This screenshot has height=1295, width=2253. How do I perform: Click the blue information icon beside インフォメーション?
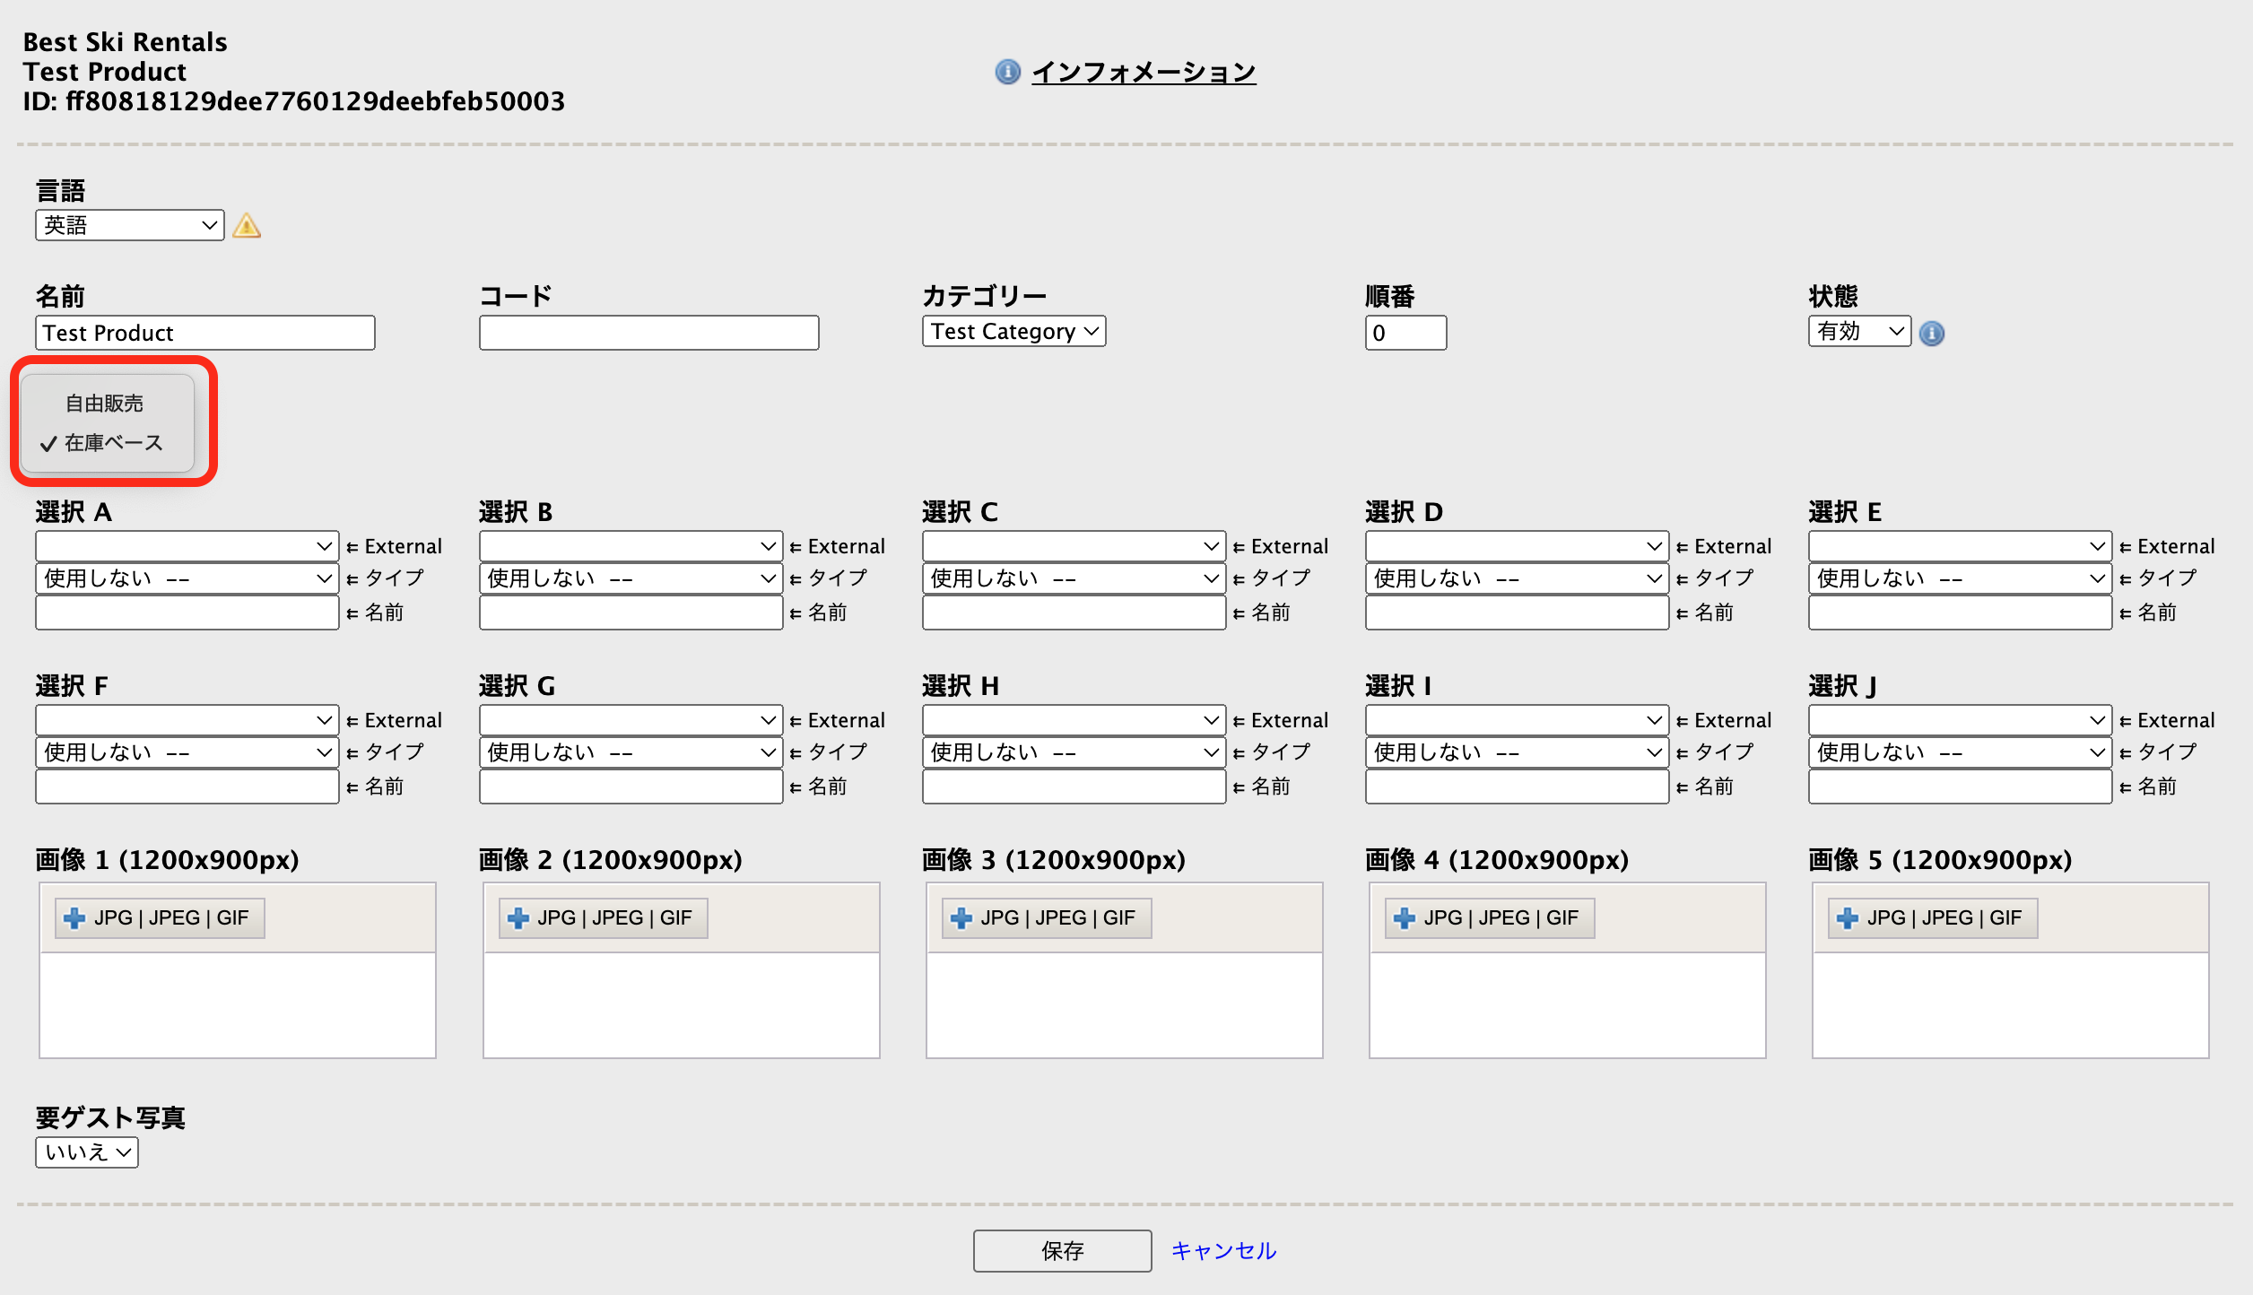click(1007, 72)
